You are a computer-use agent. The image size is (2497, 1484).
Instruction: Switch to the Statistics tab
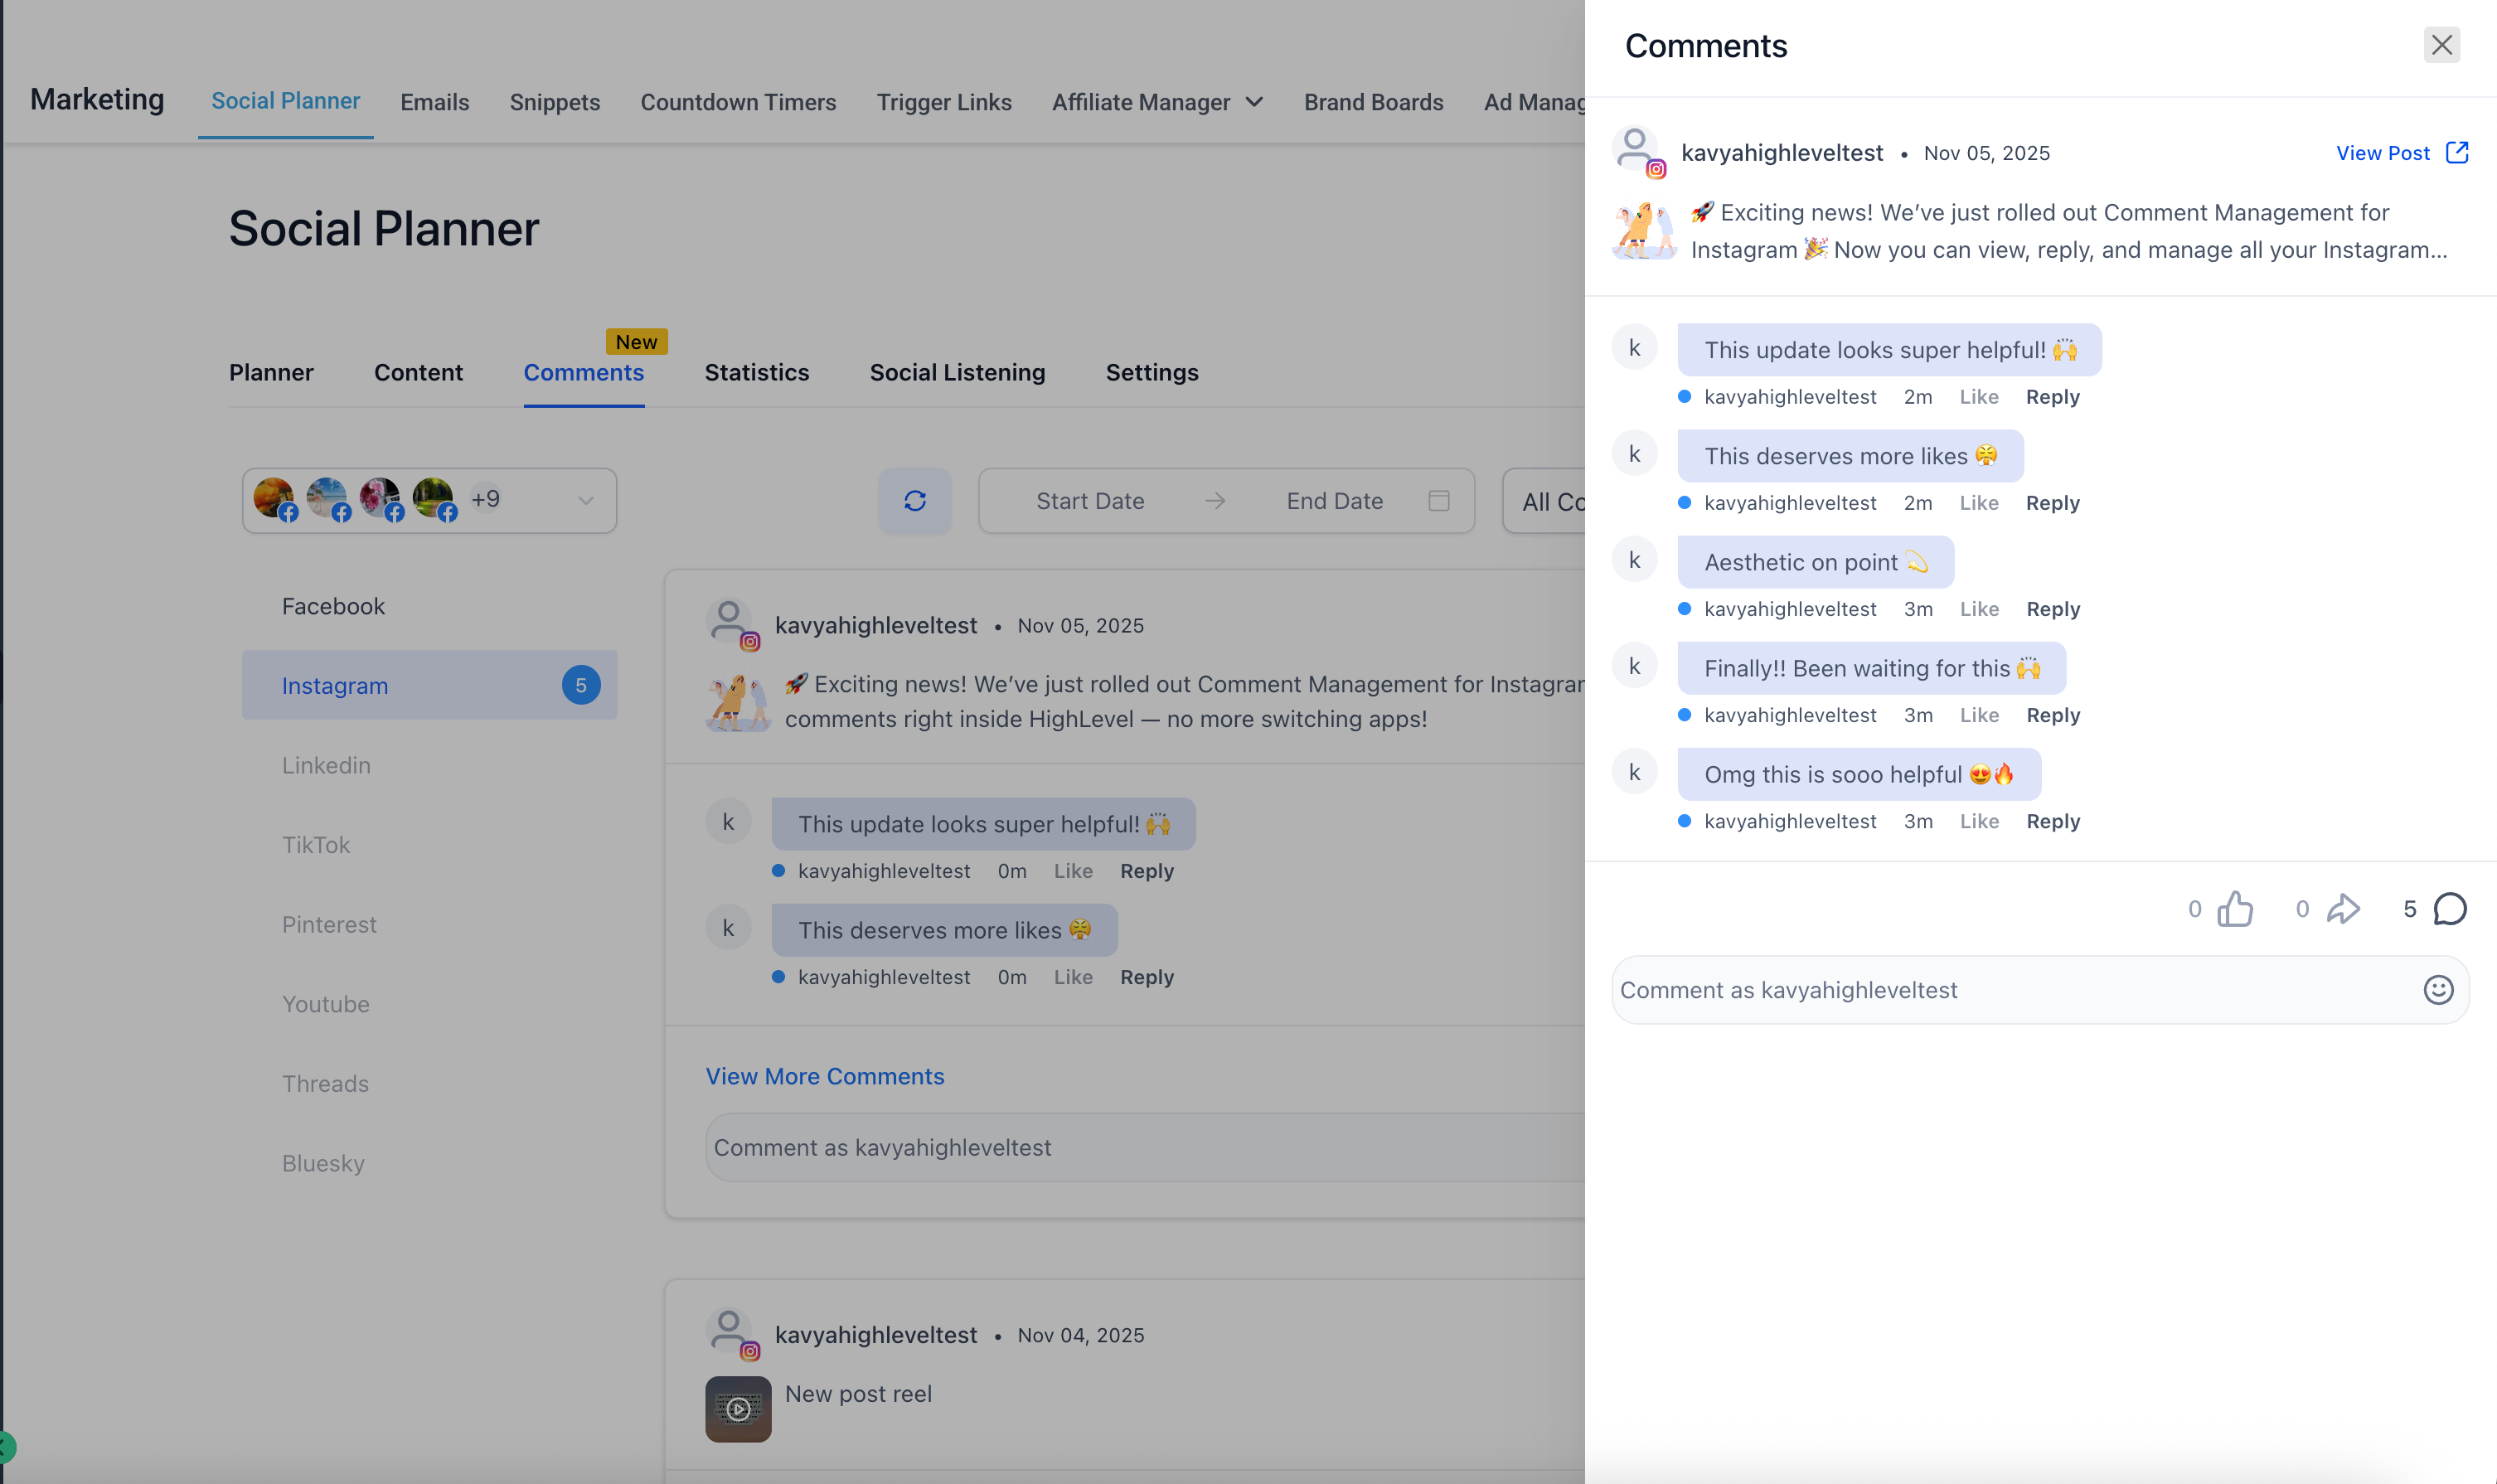coord(756,372)
